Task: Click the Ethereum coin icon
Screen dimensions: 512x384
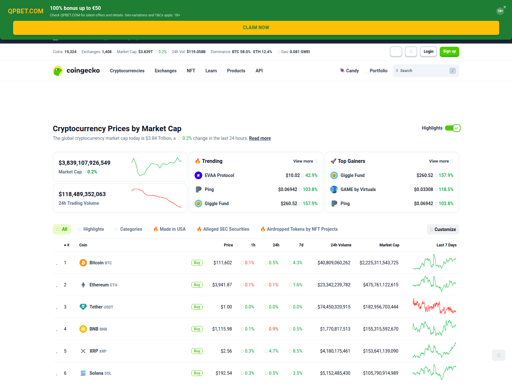Action: [x=83, y=285]
